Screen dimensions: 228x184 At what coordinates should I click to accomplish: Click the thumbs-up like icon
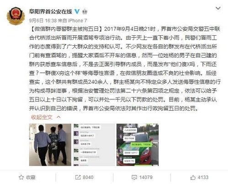pyautogui.click(x=193, y=177)
